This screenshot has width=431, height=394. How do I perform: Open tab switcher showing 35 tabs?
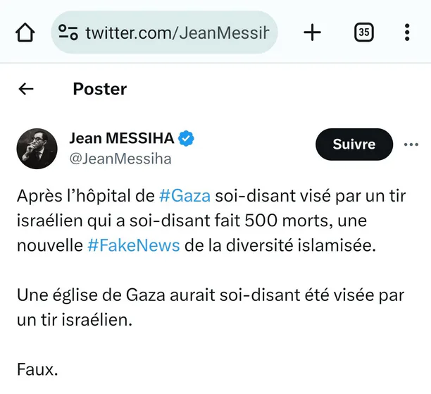point(363,32)
